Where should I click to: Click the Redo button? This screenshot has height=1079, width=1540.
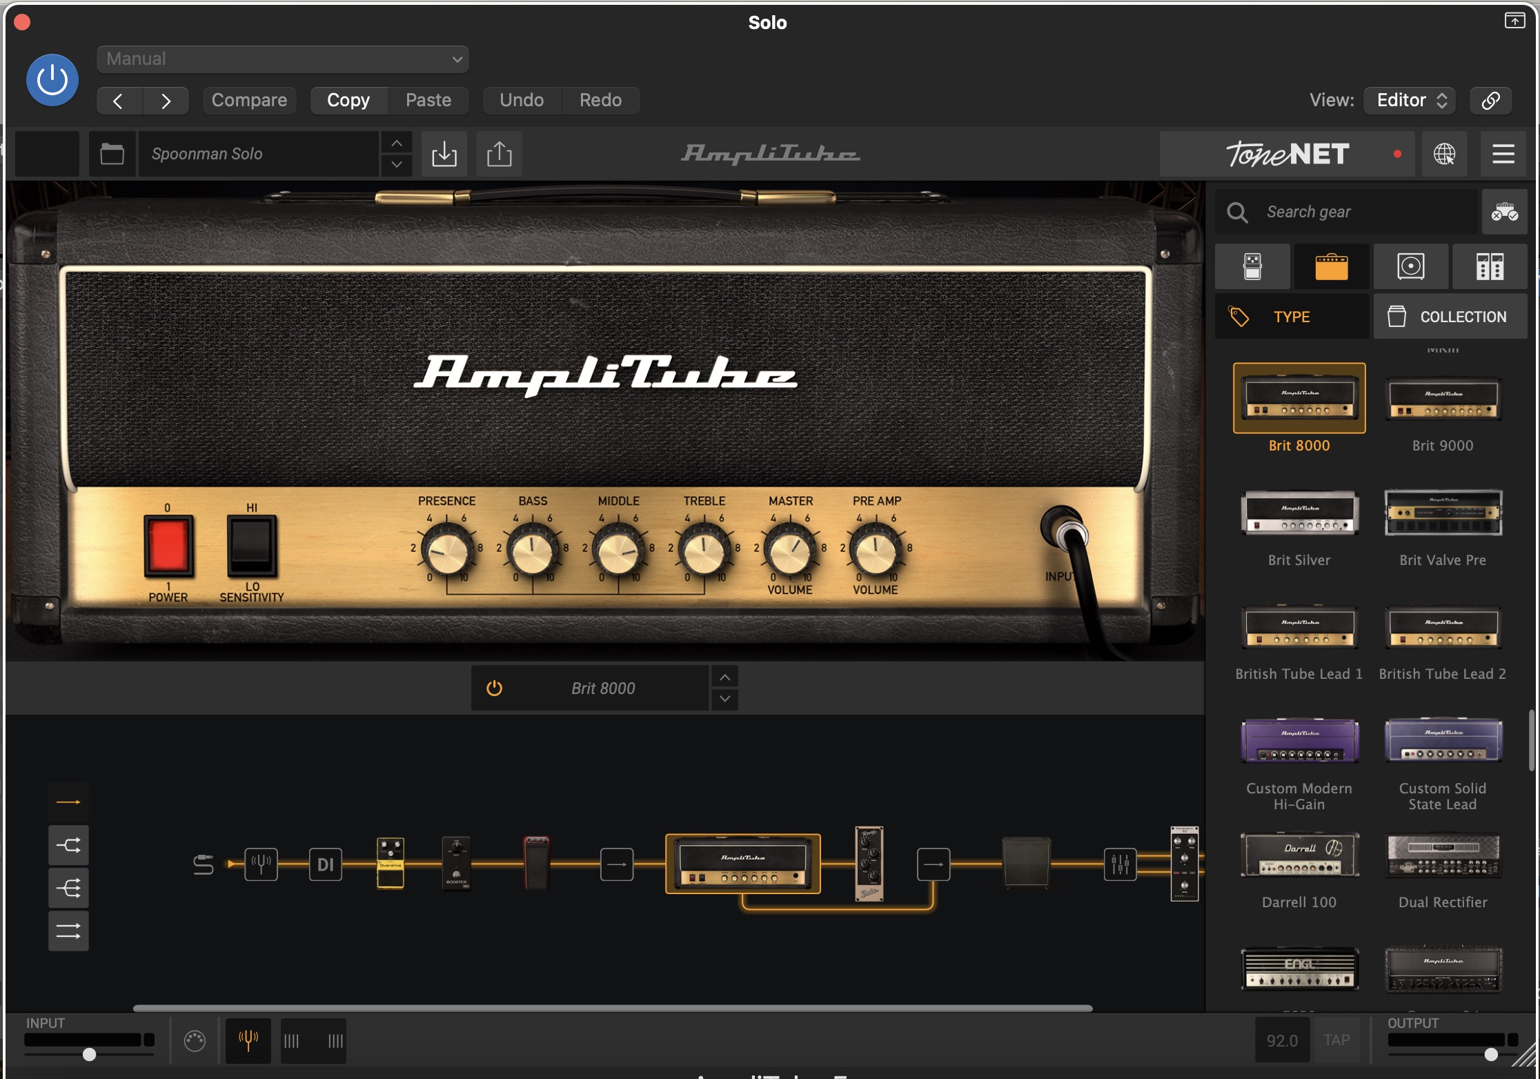coord(600,101)
